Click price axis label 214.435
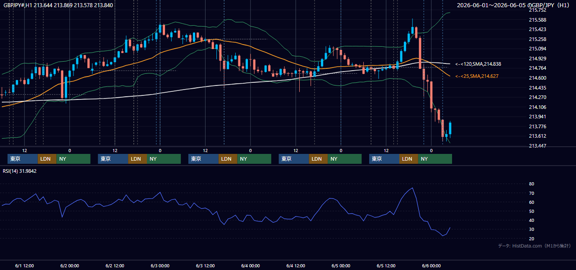Viewport: 576px width, 270px height. tap(537, 88)
